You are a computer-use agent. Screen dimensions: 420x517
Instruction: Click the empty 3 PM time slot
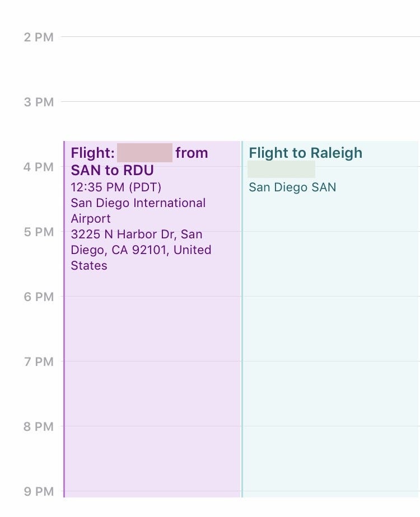click(x=241, y=121)
